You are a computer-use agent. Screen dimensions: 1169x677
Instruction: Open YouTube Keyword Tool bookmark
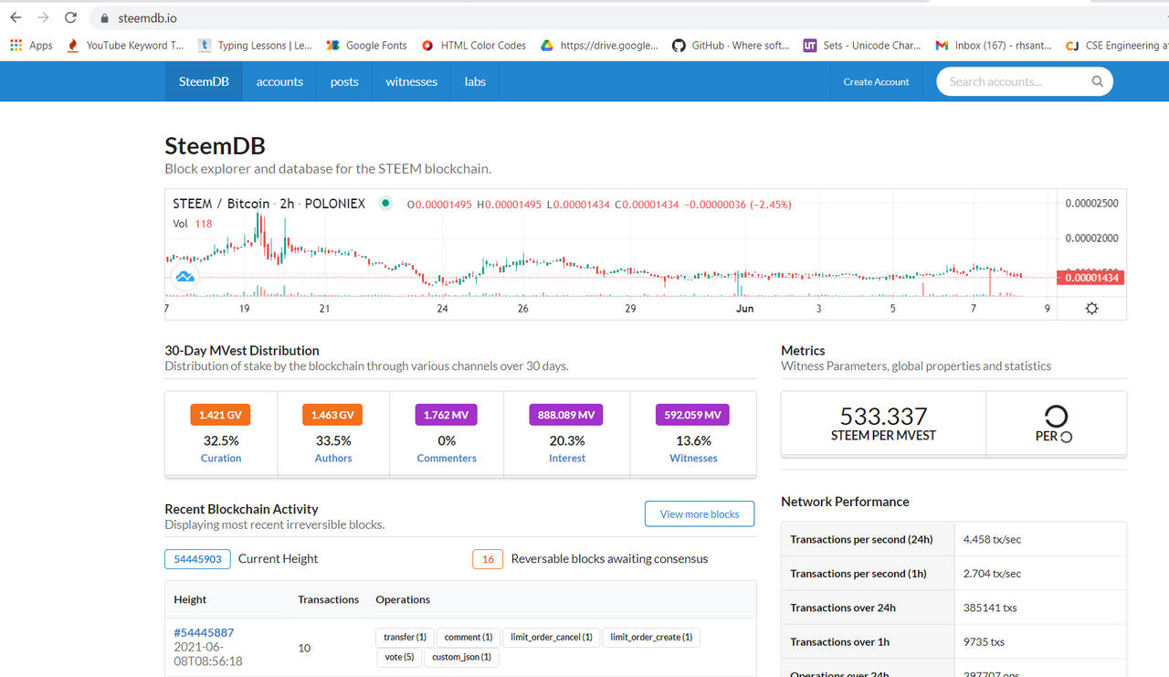click(126, 45)
